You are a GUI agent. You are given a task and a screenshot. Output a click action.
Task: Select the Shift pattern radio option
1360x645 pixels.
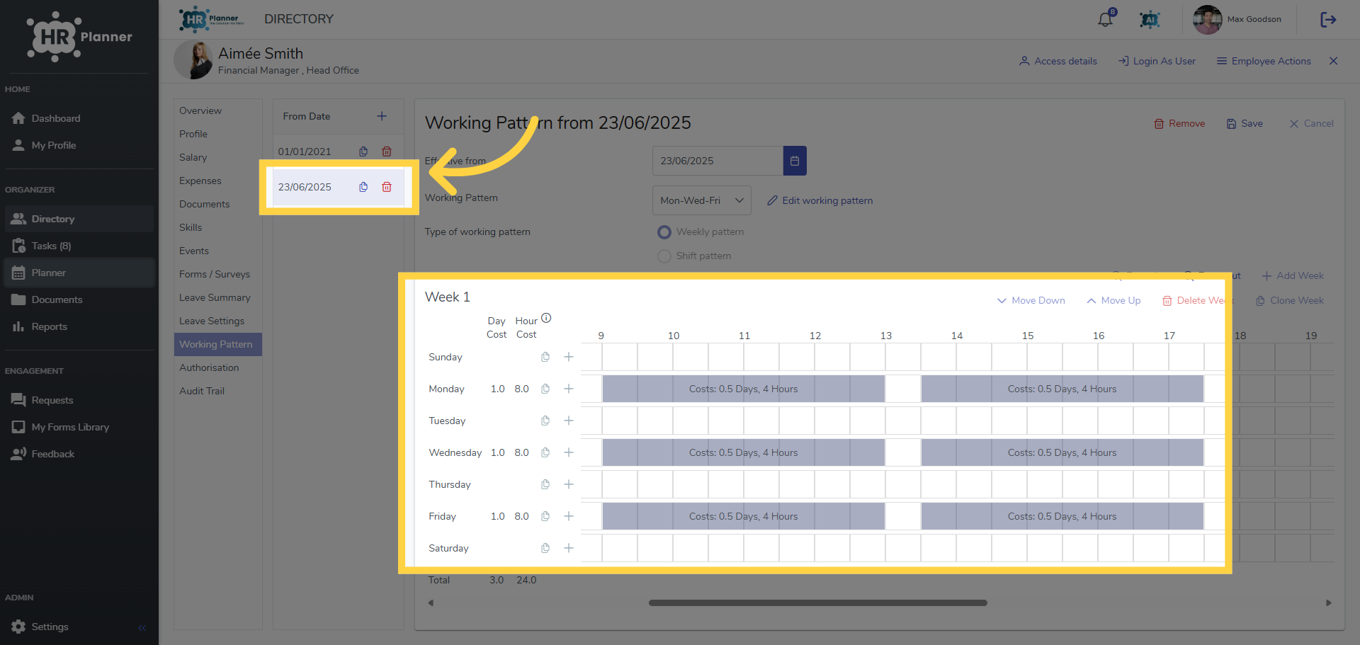(x=664, y=256)
